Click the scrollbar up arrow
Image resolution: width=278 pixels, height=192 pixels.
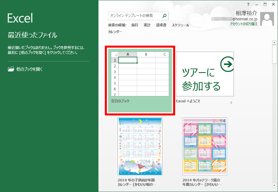click(274, 42)
